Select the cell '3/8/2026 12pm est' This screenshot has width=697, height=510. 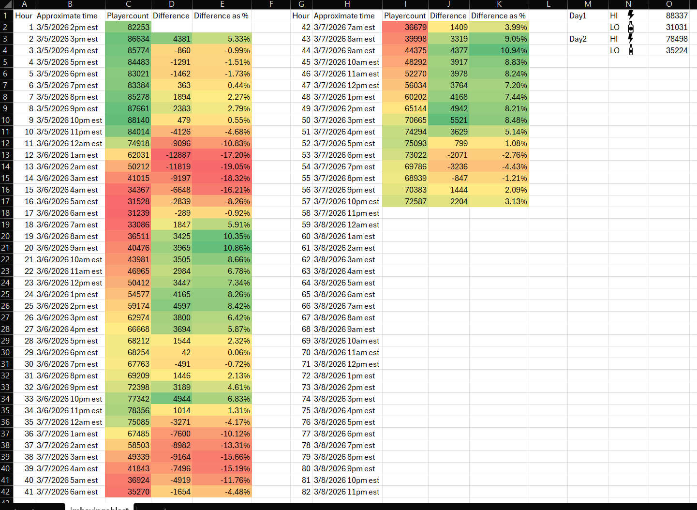pyautogui.click(x=347, y=364)
